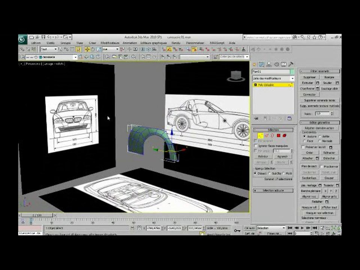This screenshot has width=360, height=270.
Task: Click the Attacher button
Action: pyautogui.click(x=307, y=158)
